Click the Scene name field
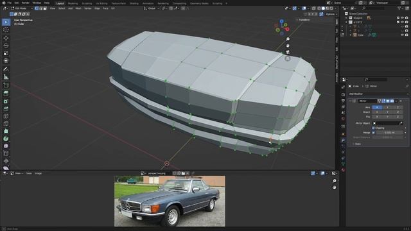Screen dimensions: 411x231 (x=345, y=3)
